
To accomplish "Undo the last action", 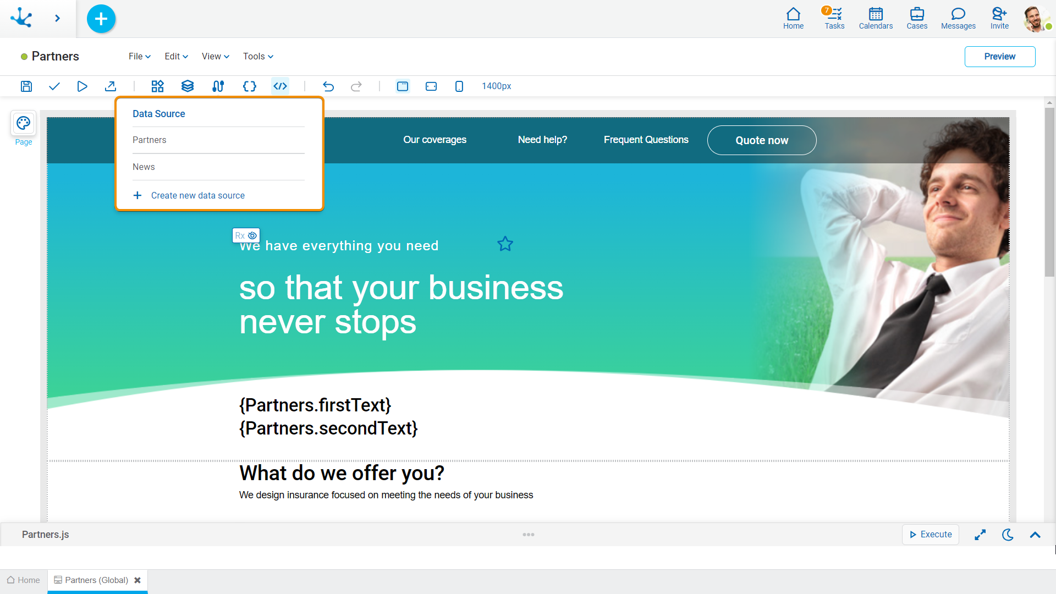I will pyautogui.click(x=328, y=86).
